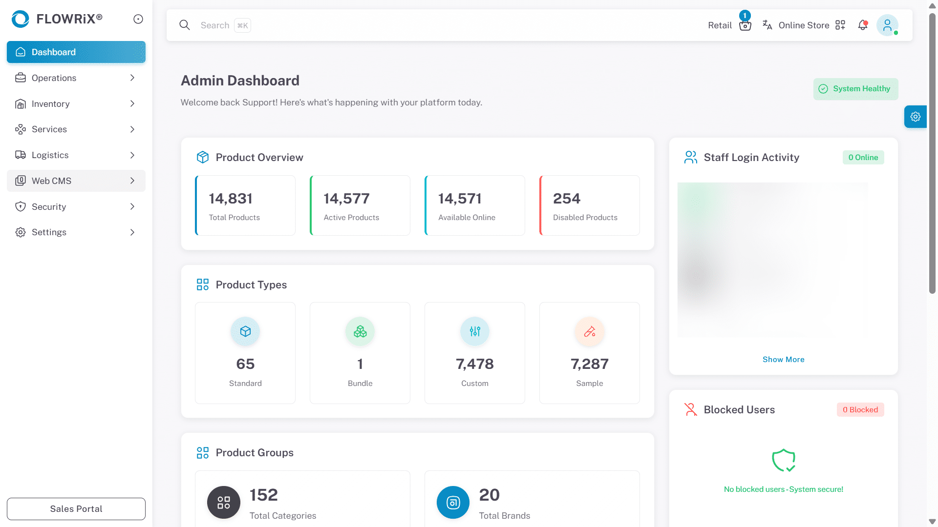This screenshot has height=527, width=938.
Task: Click the Show More link
Action: click(783, 360)
